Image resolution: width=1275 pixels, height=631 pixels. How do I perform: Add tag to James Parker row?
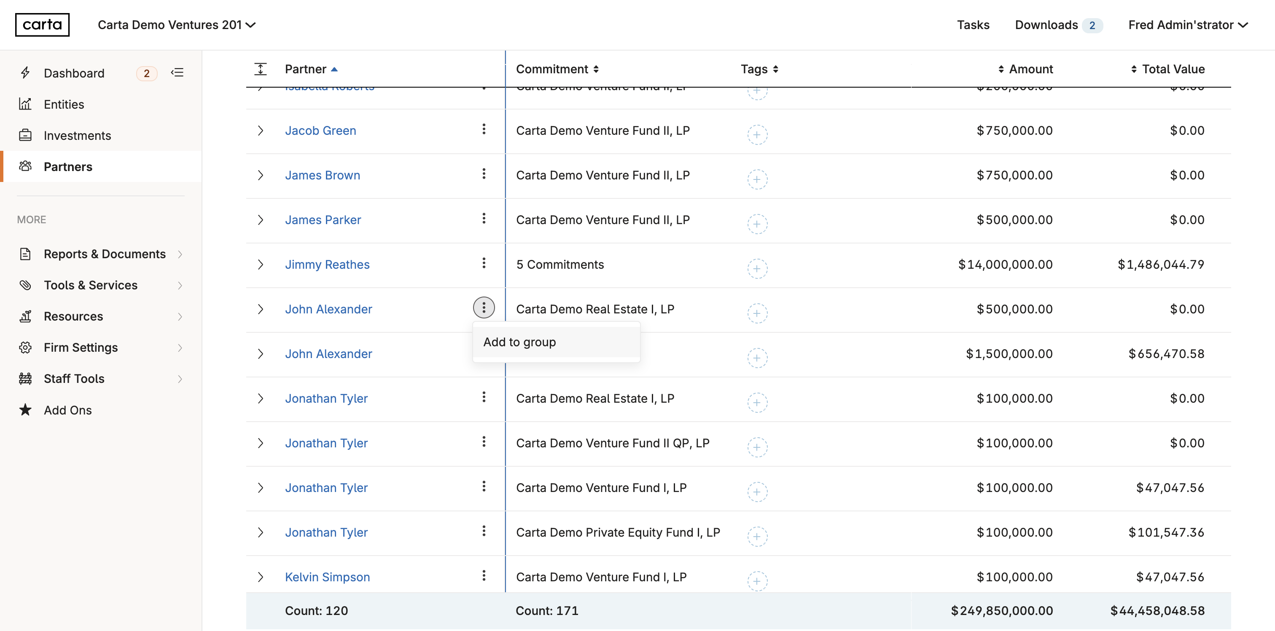(757, 224)
